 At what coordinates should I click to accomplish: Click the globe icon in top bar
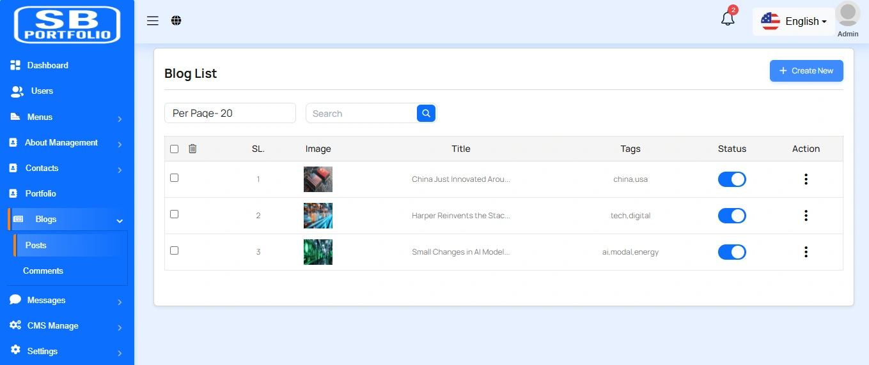point(176,21)
